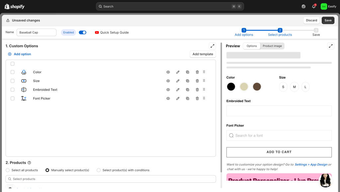Viewport: 340px width, 192px height.
Task: Open the Settings > App Design link
Action: (311, 164)
